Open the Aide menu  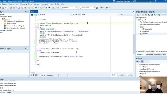[63, 4]
